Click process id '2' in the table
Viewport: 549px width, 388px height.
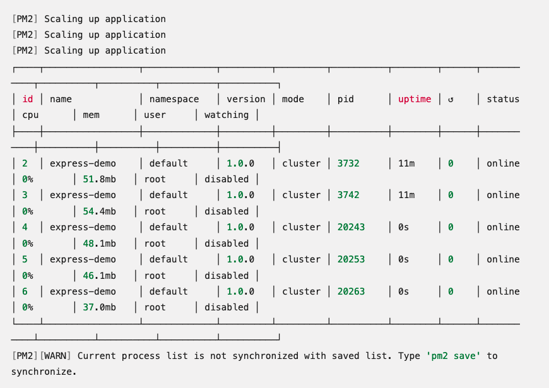(x=24, y=163)
